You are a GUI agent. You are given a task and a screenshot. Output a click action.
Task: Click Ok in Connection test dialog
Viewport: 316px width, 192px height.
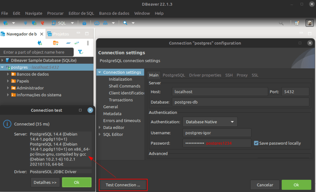tap(76, 182)
